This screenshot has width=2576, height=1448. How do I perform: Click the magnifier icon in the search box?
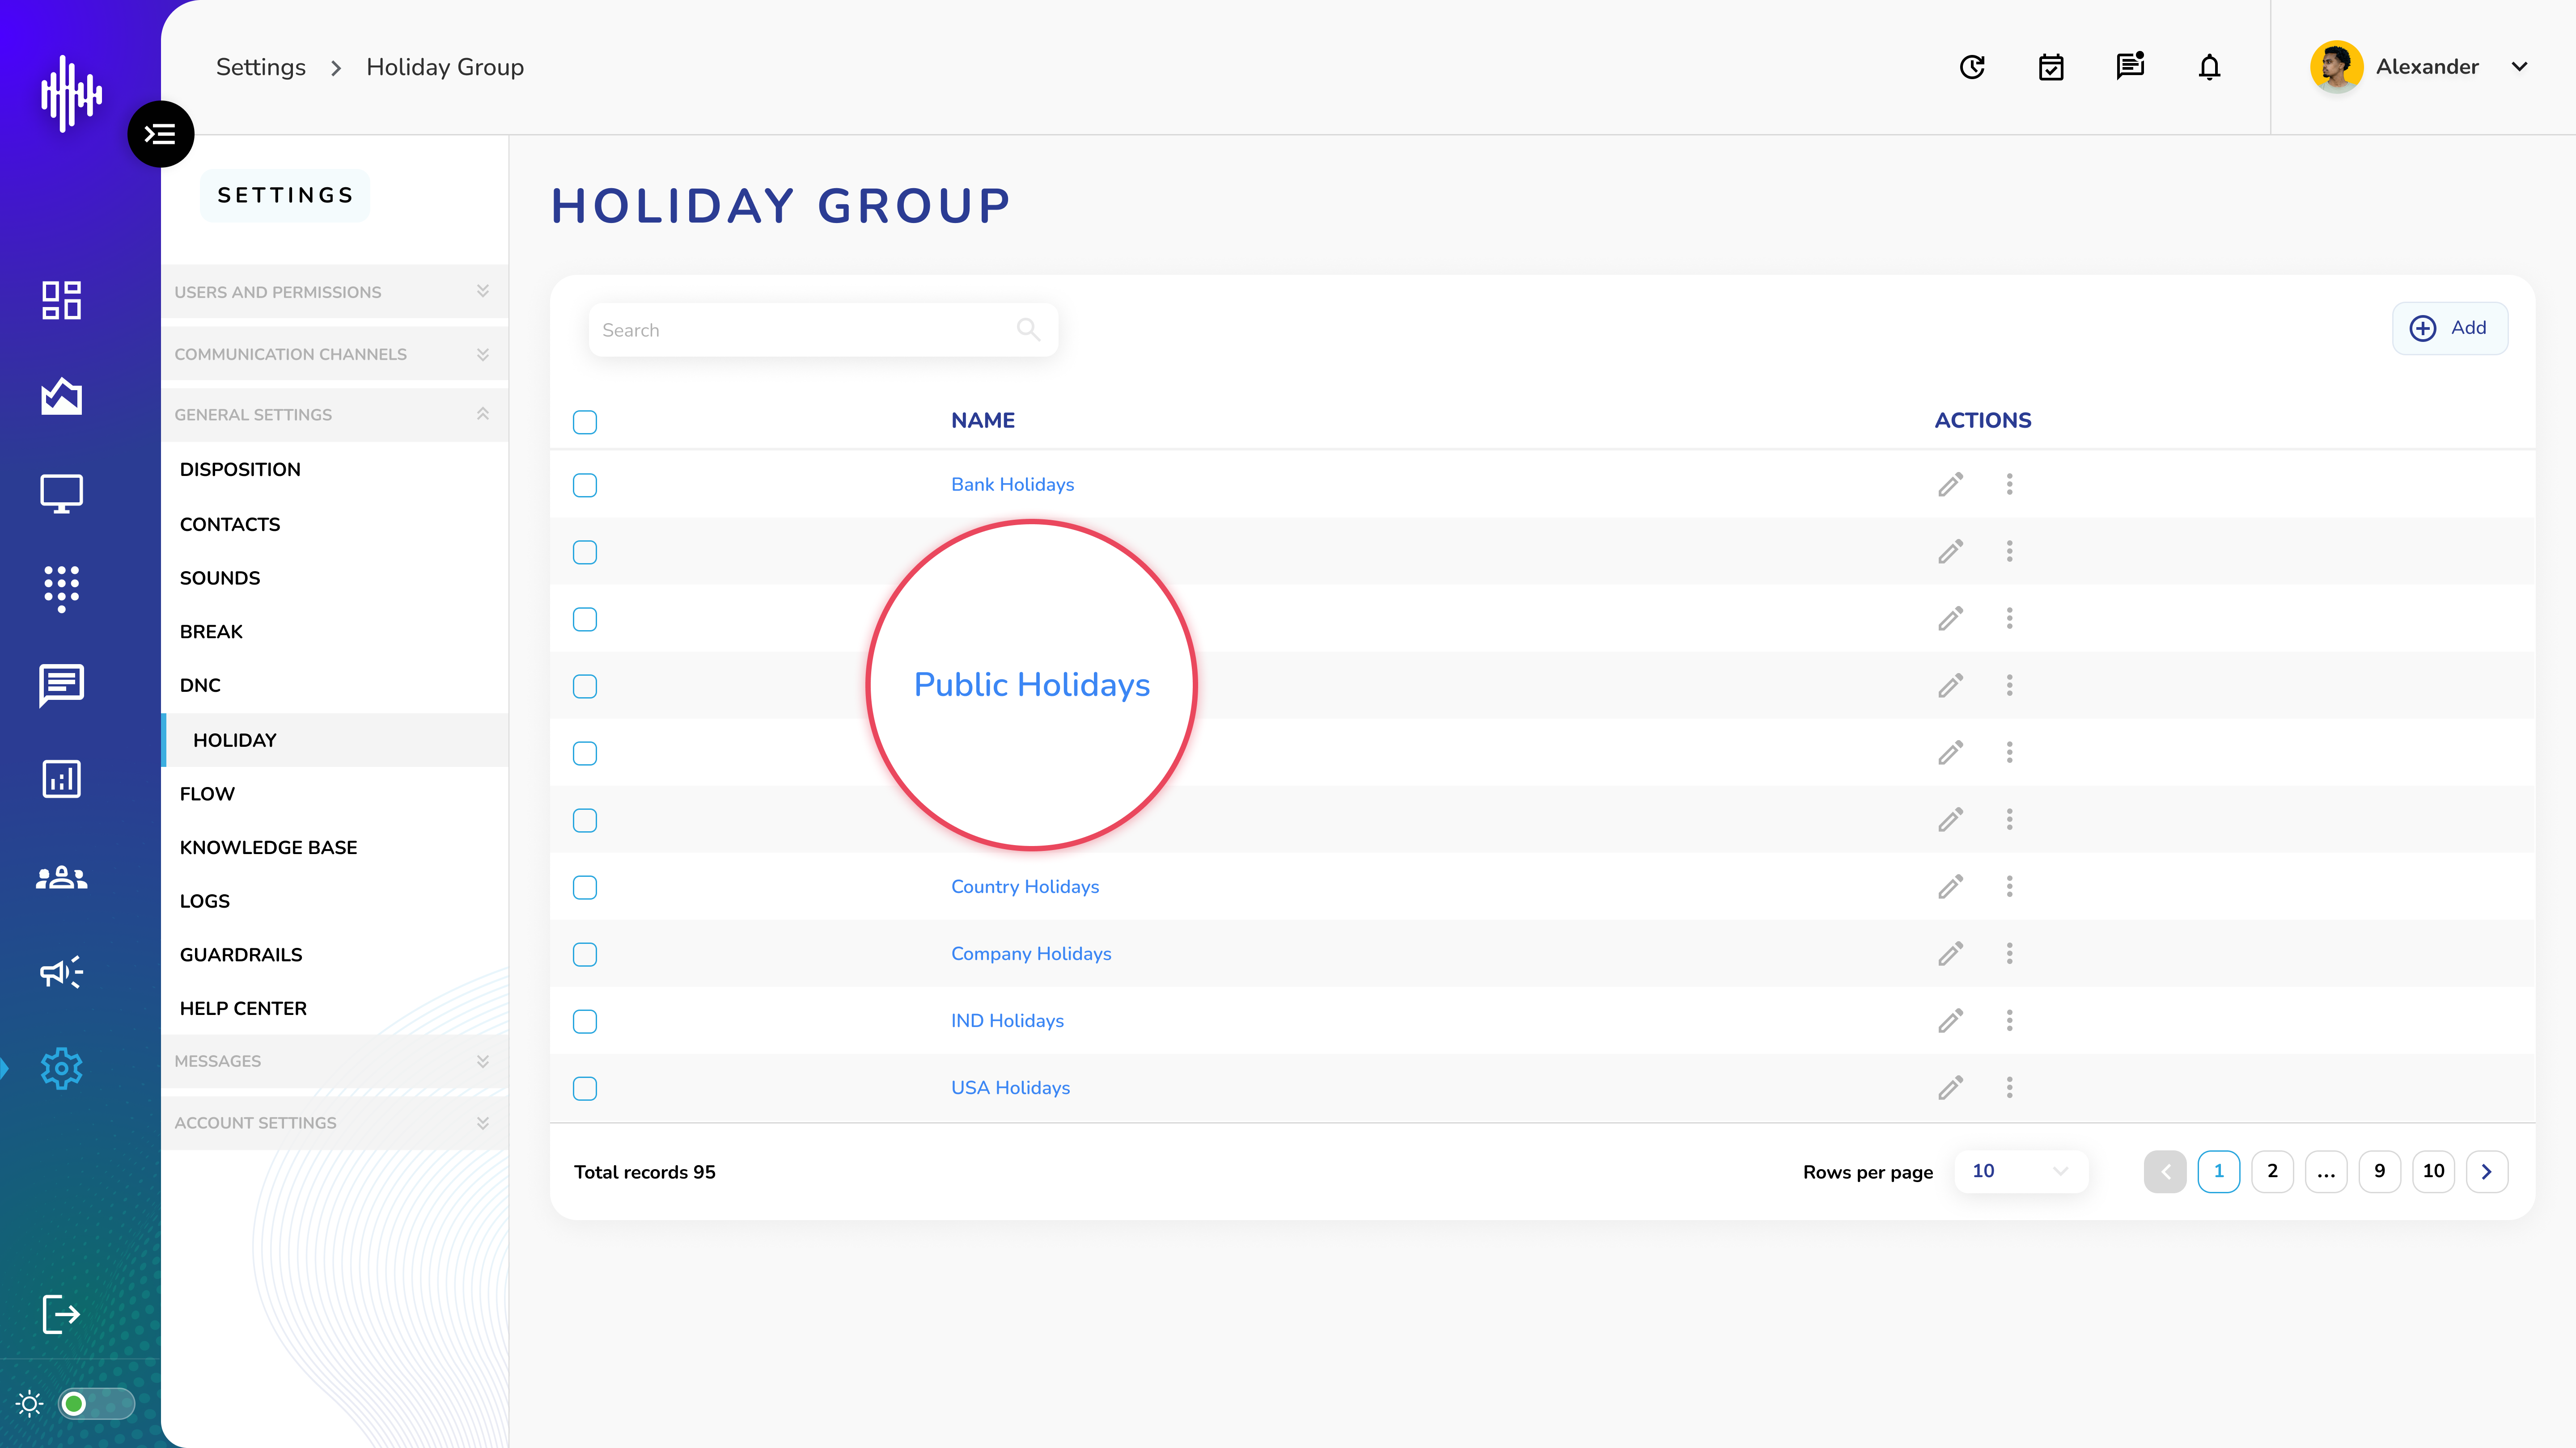1028,329
